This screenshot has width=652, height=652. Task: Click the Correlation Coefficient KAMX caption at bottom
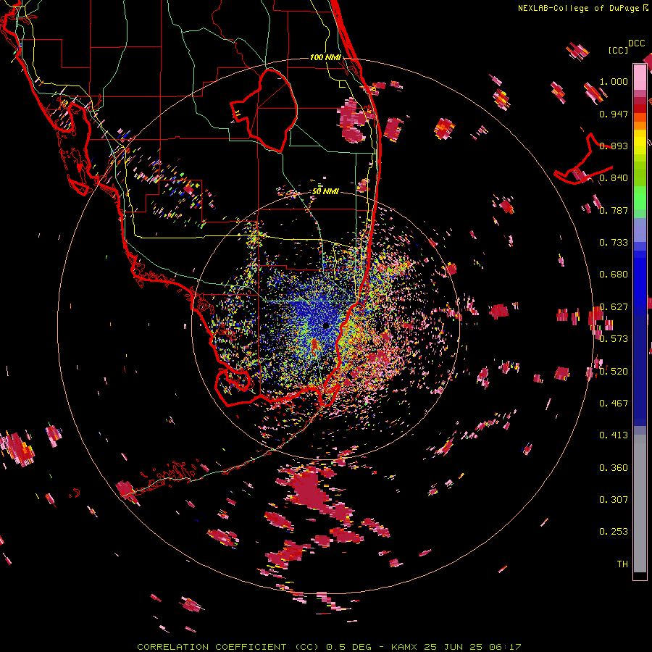click(329, 647)
